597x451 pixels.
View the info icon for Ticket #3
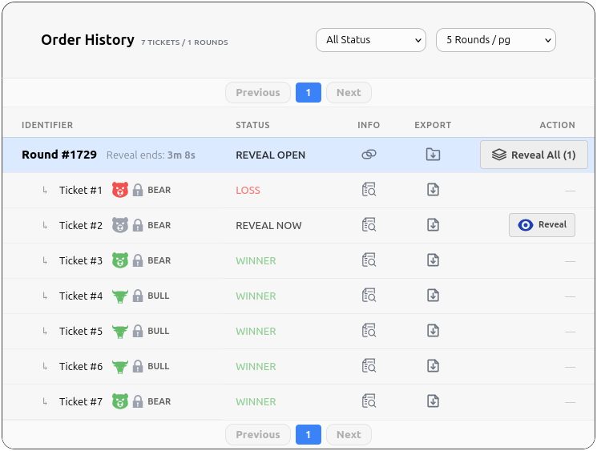(369, 260)
